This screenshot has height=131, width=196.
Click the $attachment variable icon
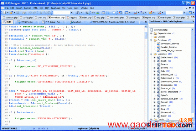tap(159, 57)
